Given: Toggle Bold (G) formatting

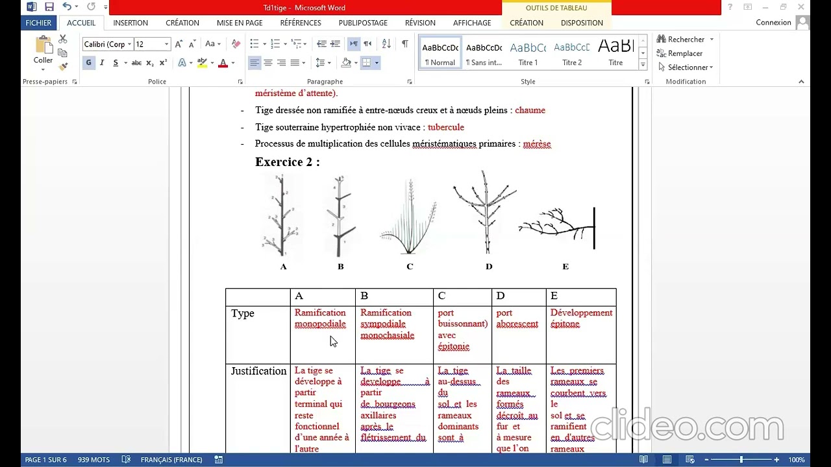Looking at the screenshot, I should (x=89, y=63).
